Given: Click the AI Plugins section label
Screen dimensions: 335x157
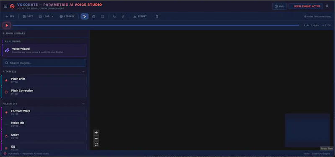Looking at the screenshot, I should coord(13,41).
